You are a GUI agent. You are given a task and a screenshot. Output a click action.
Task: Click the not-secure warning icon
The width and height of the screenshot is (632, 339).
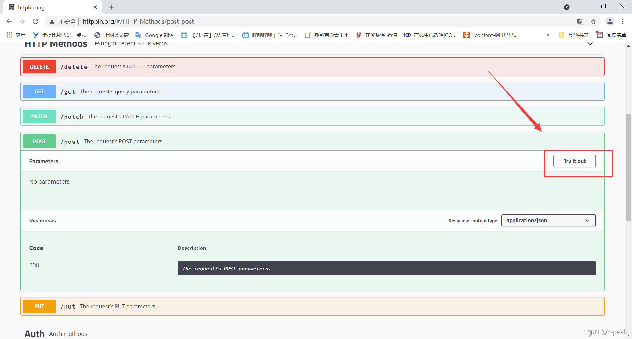(x=52, y=22)
